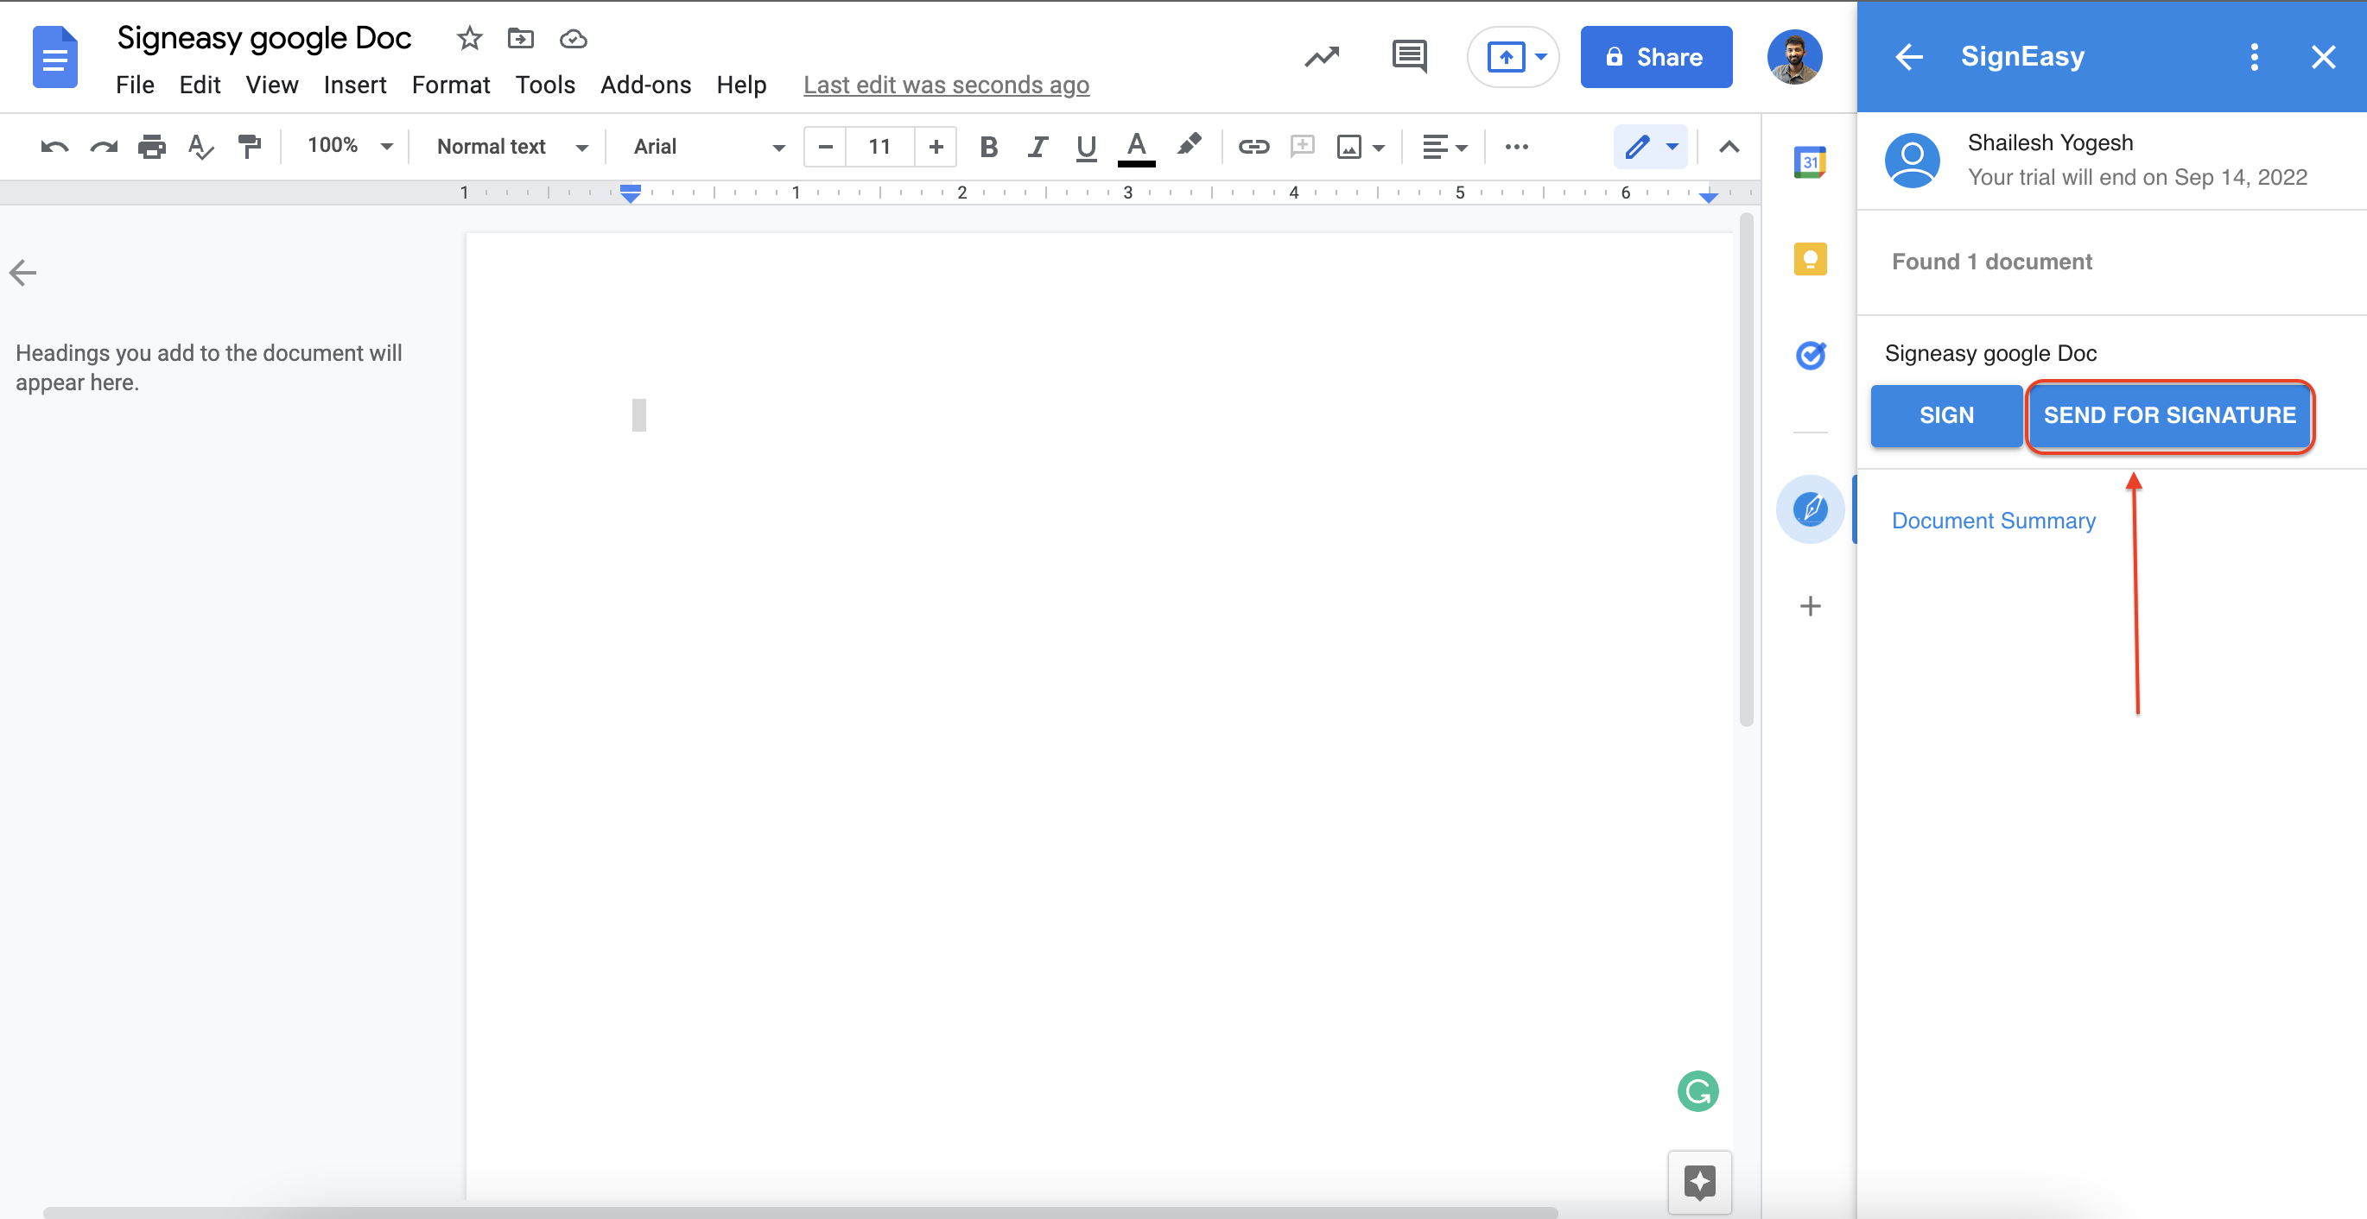Add a comment from toolbar
The image size is (2367, 1219).
(x=1302, y=147)
